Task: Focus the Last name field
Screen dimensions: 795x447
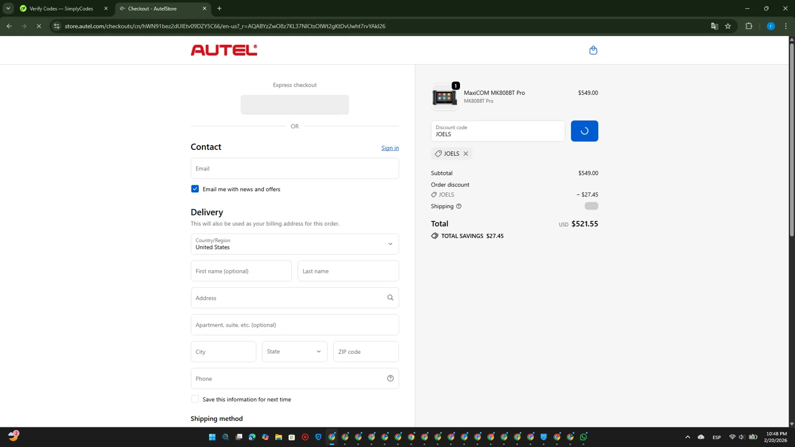Action: click(x=348, y=271)
